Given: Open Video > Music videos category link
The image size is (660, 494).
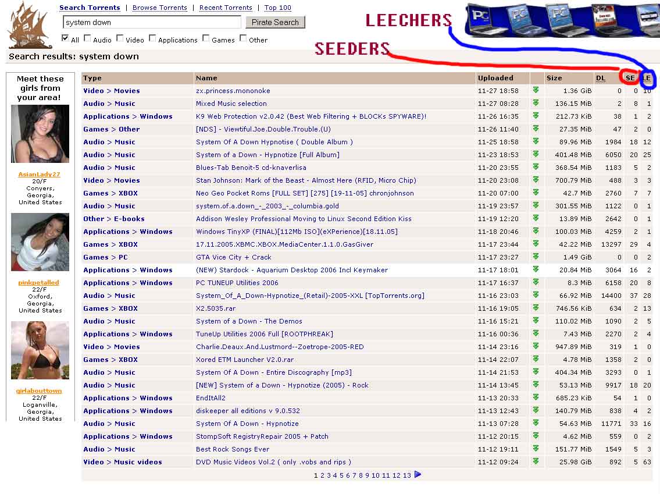Looking at the screenshot, I should pos(123,462).
